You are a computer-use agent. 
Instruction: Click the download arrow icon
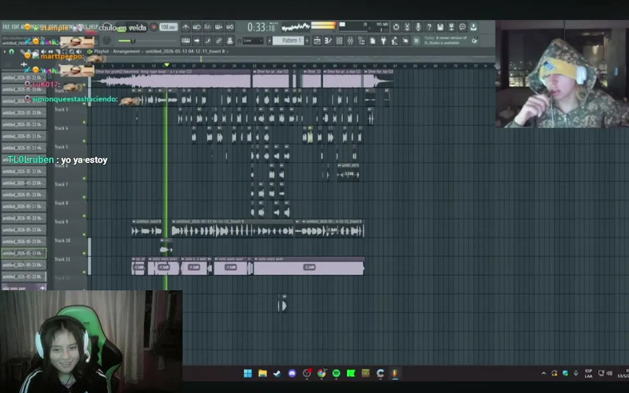pyautogui.click(x=473, y=27)
